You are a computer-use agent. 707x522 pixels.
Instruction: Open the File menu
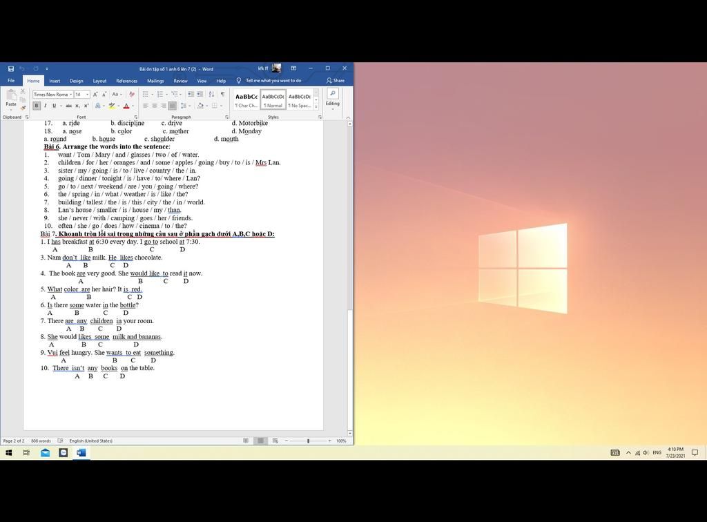11,81
